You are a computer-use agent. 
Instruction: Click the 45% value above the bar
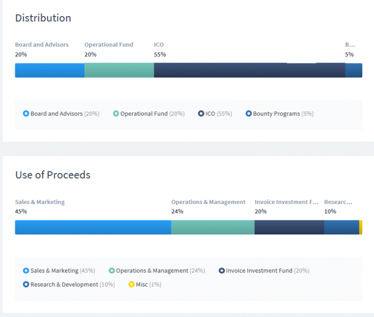tap(21, 211)
